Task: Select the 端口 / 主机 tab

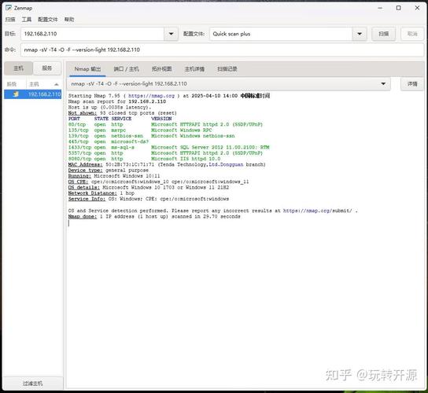Action: (x=126, y=69)
